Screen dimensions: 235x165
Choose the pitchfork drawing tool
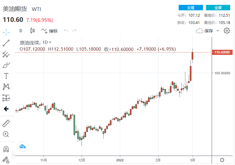(6, 54)
